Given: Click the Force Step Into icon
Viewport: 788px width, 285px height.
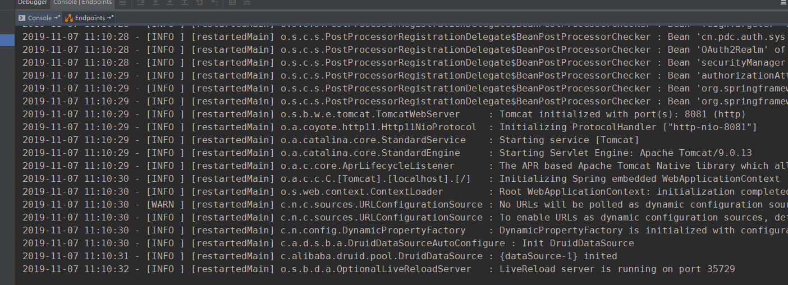Looking at the screenshot, I should pos(170,3).
